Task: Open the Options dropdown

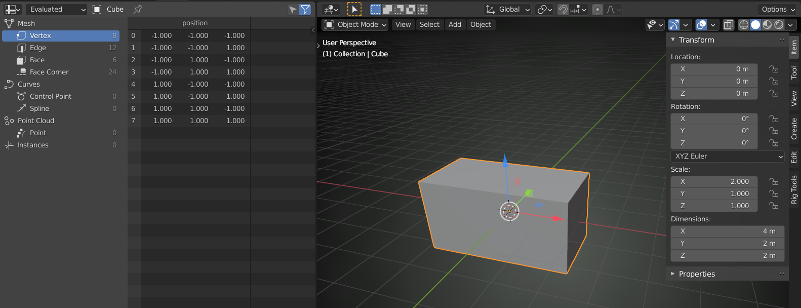Action: coord(777,10)
